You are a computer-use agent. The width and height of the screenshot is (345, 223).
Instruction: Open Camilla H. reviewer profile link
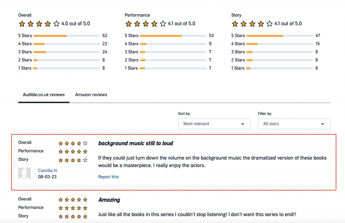[48, 170]
